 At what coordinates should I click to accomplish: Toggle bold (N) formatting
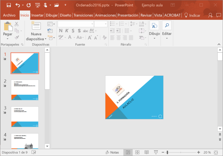(61, 31)
